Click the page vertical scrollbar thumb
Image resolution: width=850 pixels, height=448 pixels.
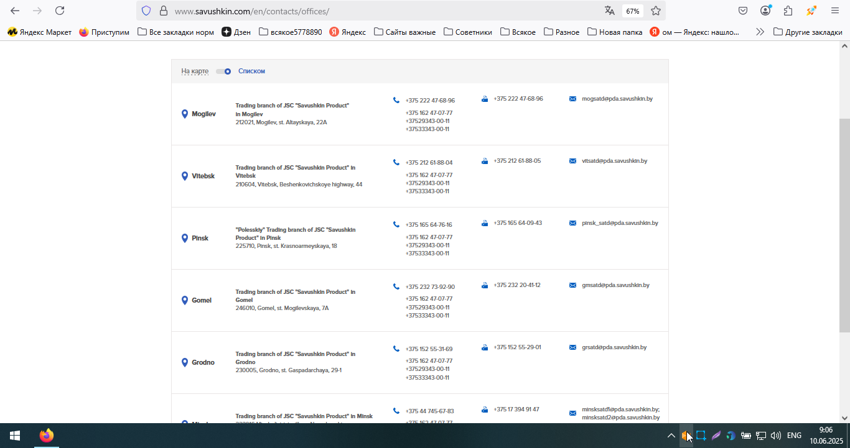tap(844, 224)
